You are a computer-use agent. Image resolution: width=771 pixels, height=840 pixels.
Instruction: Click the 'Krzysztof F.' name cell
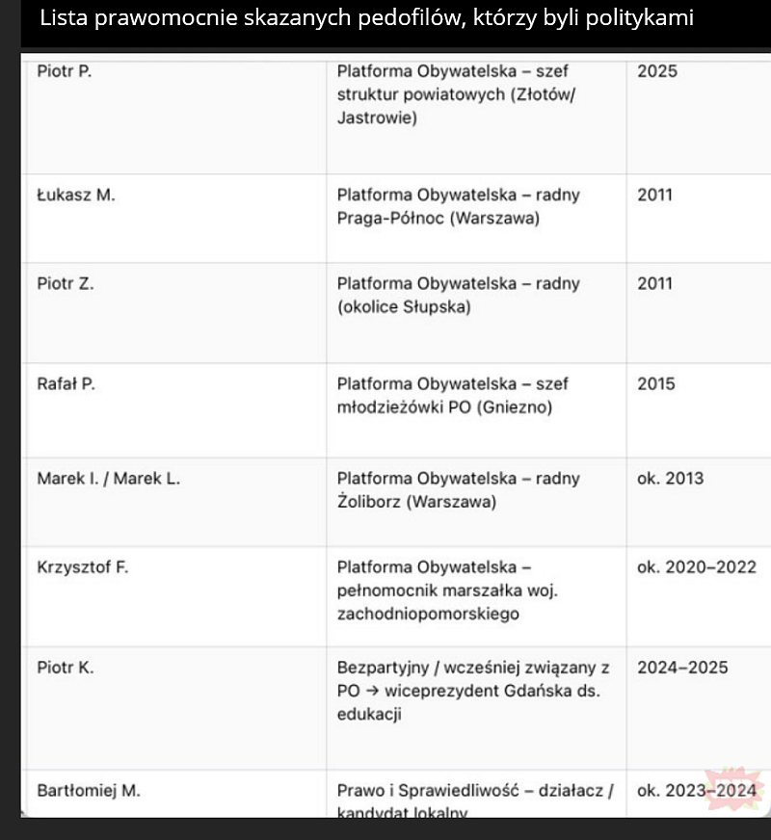click(82, 566)
